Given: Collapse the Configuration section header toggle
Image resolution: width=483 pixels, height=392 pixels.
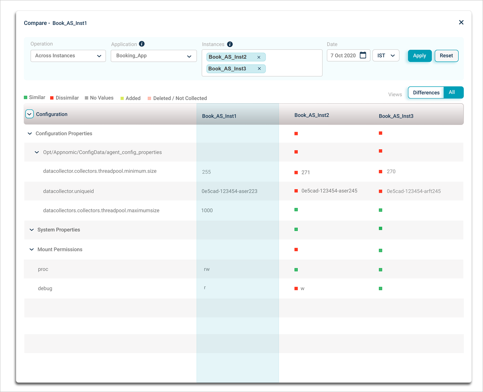Looking at the screenshot, I should click(x=30, y=114).
